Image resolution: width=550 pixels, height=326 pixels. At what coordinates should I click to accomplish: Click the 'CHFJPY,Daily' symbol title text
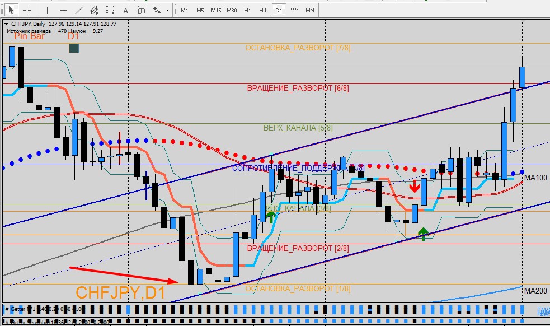pos(29,24)
